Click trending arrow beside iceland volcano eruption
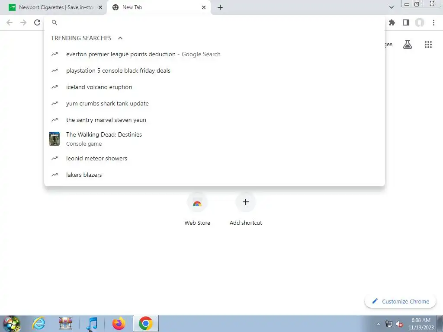 click(x=55, y=87)
